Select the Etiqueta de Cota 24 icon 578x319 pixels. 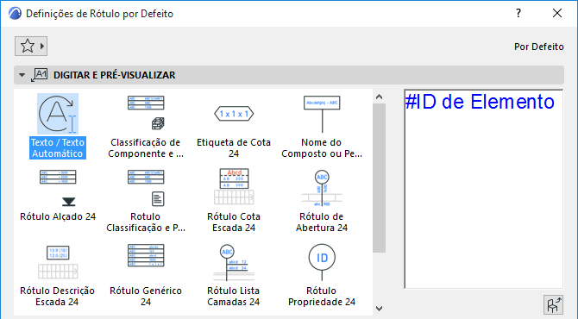tap(234, 114)
